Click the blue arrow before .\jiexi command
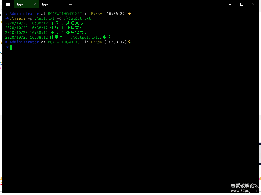The width and height of the screenshot is (261, 195). pos(7,18)
